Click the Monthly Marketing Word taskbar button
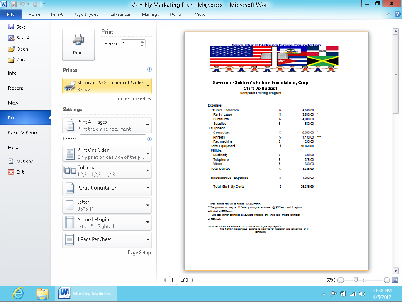The image size is (402, 302). click(x=86, y=294)
